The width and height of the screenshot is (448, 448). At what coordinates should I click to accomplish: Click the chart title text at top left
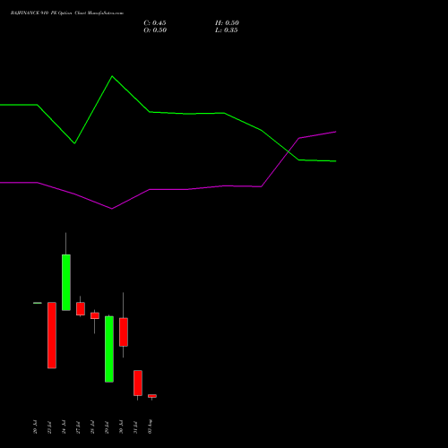click(x=67, y=13)
